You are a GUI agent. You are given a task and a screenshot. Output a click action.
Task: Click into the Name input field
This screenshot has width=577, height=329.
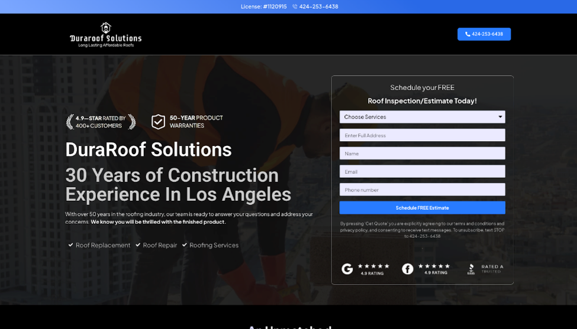[x=422, y=154]
